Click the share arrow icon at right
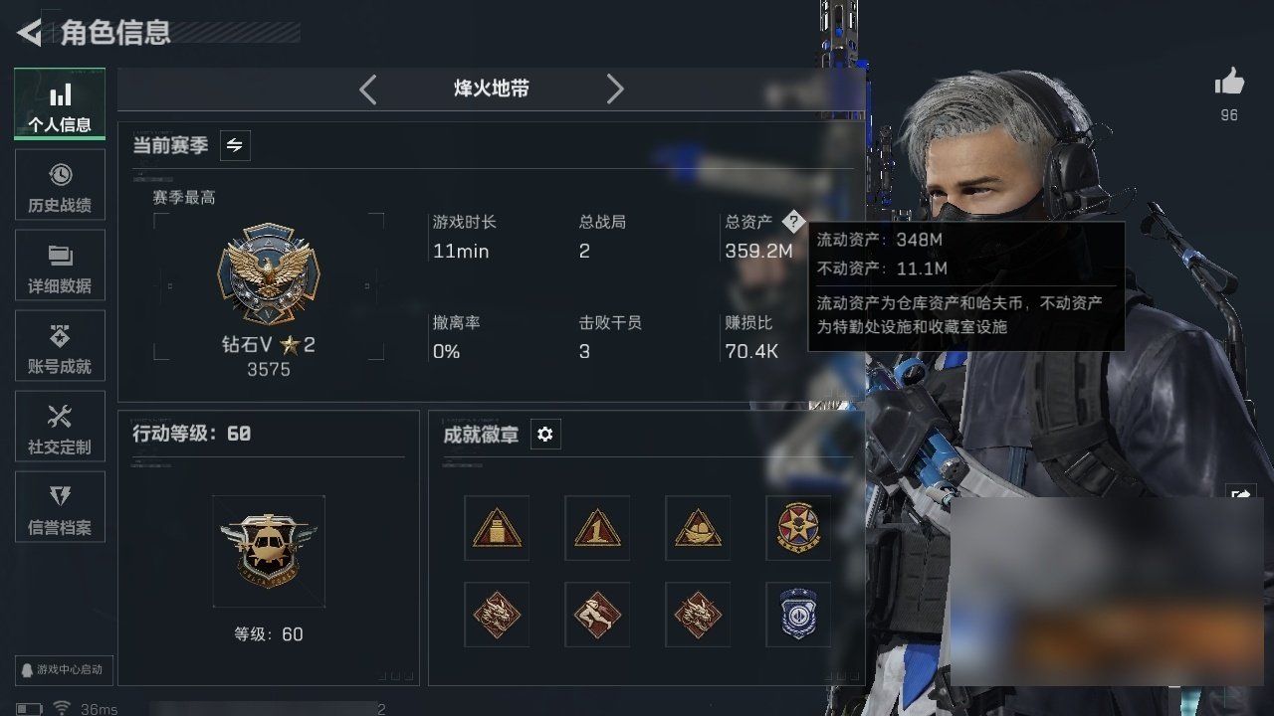This screenshot has height=716, width=1274. [1241, 494]
